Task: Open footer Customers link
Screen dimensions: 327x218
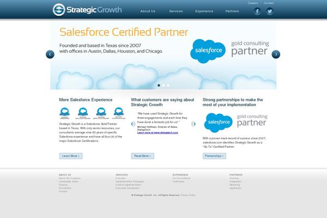Action: tap(178, 181)
